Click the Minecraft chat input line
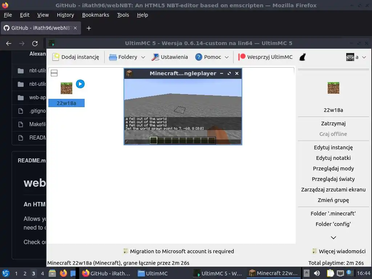The image size is (372, 279). [x=183, y=142]
